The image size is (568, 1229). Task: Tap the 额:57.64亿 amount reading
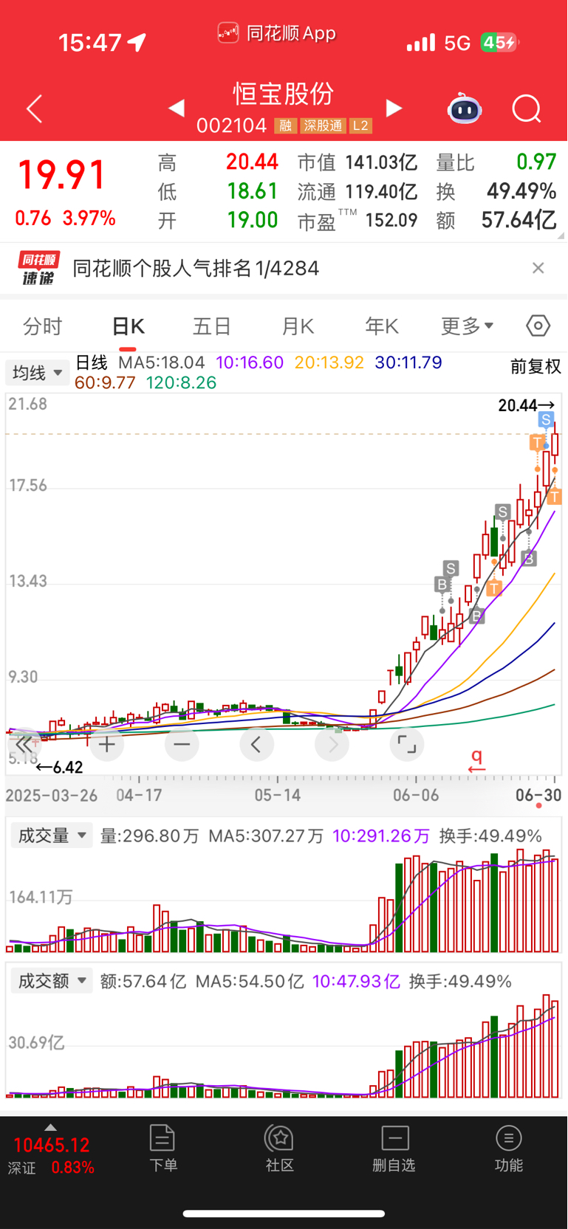[143, 981]
